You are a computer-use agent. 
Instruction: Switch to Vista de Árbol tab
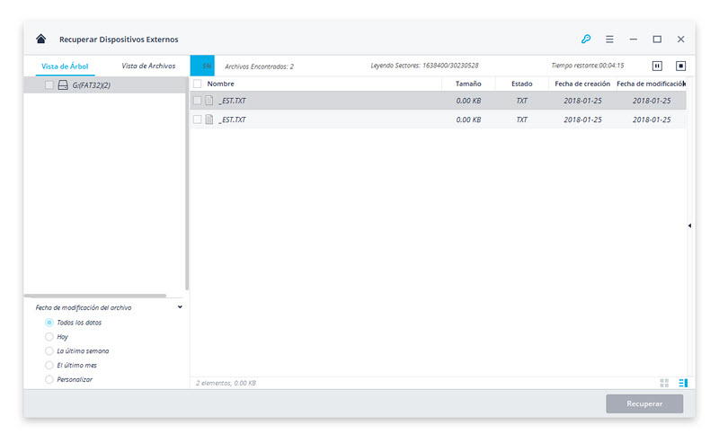(65, 66)
